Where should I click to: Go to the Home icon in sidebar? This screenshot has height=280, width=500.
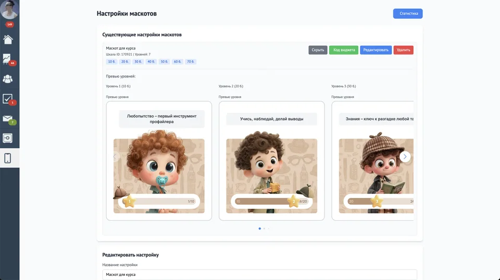point(8,39)
